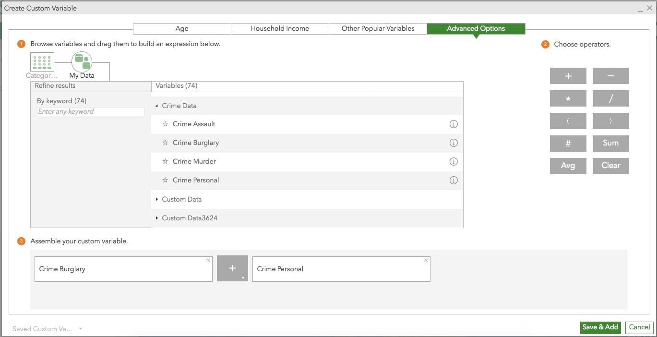The width and height of the screenshot is (657, 337).
Task: Switch to the Household Income tab
Action: (280, 29)
